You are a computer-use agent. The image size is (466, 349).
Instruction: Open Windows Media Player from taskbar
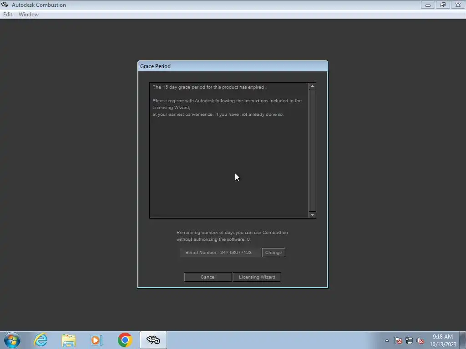[x=96, y=340]
